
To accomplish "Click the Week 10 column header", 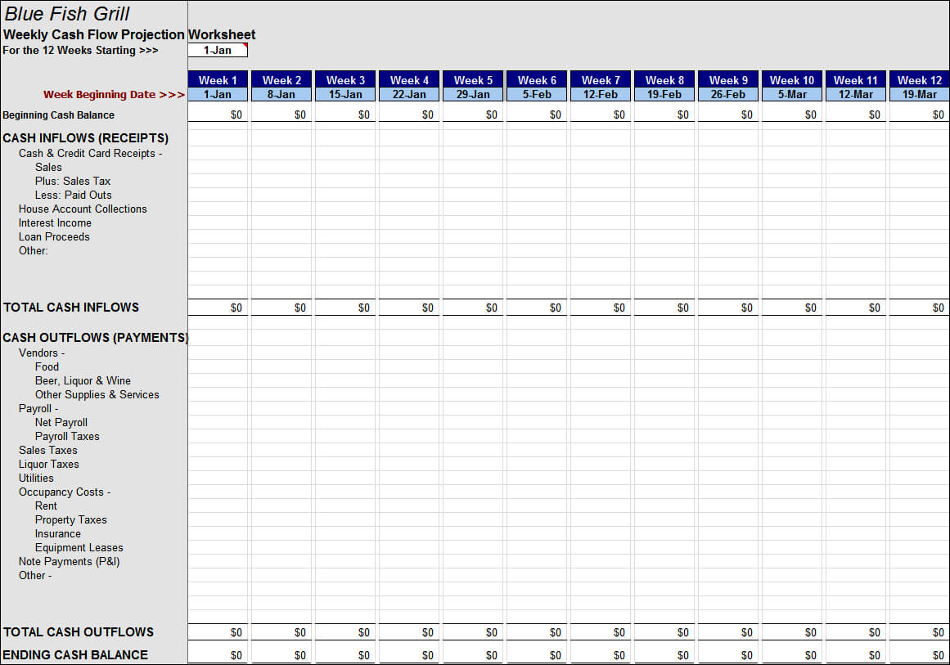I will [x=792, y=80].
